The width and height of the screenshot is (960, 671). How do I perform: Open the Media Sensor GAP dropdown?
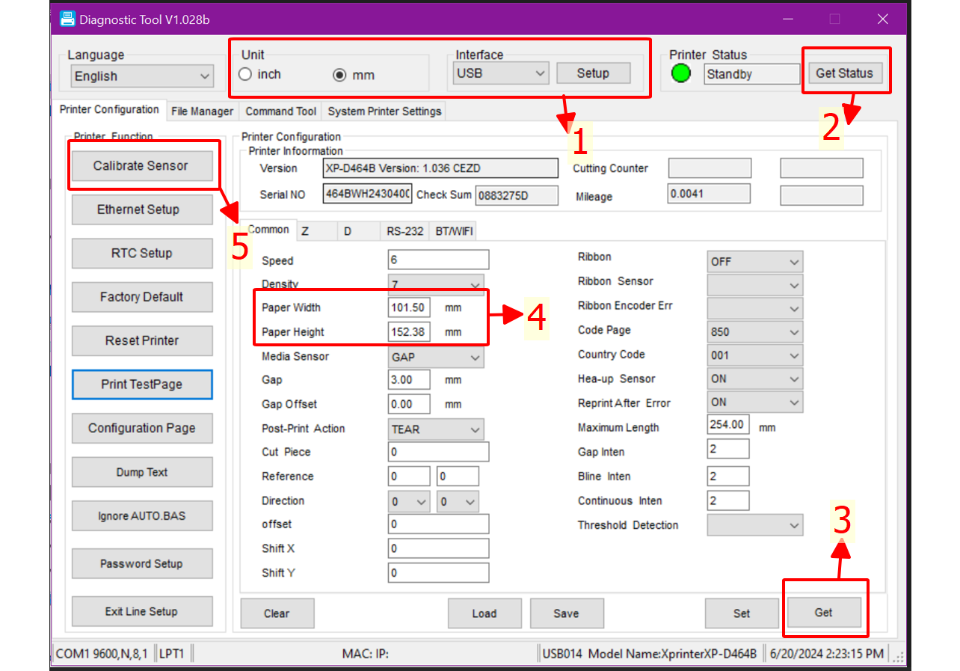436,358
